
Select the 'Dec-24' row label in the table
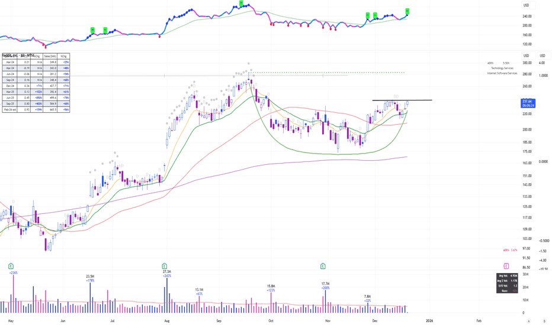click(x=10, y=86)
